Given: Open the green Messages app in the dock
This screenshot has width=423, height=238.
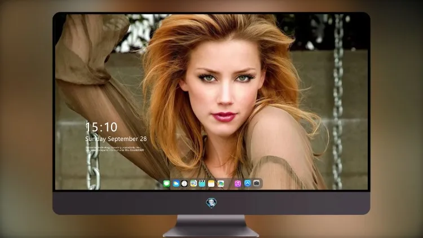Looking at the screenshot, I should [167, 184].
